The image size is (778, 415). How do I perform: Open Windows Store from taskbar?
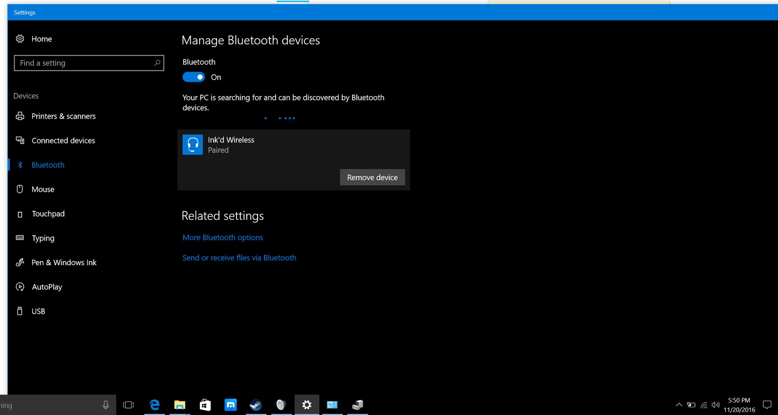[x=205, y=405]
